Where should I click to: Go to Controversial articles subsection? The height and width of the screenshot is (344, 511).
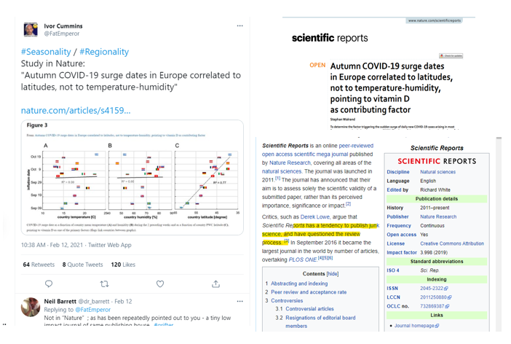click(x=309, y=309)
